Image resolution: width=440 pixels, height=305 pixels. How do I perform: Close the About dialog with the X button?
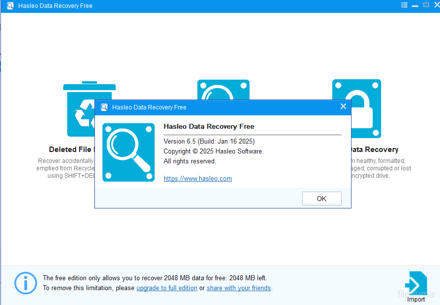click(344, 106)
